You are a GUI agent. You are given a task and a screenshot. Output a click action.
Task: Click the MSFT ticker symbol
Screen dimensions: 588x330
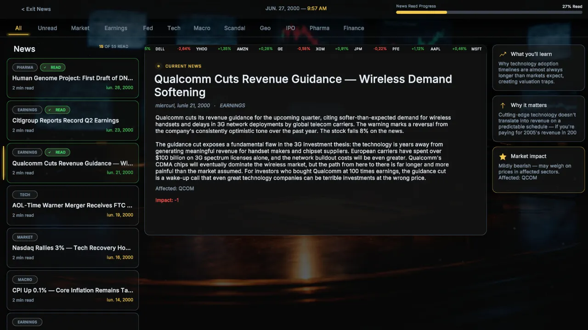pyautogui.click(x=476, y=49)
